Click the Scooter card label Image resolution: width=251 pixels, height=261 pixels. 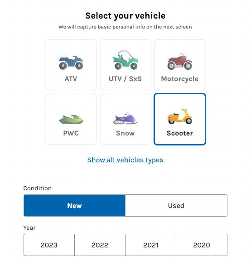(180, 133)
